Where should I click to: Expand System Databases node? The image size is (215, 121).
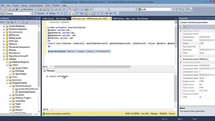(4, 26)
